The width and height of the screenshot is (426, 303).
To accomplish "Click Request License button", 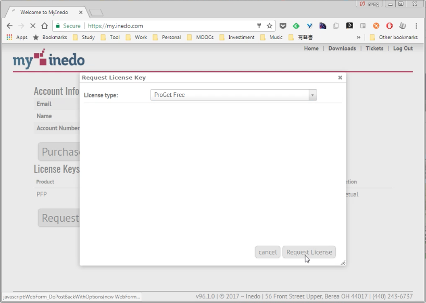I will pyautogui.click(x=309, y=252).
